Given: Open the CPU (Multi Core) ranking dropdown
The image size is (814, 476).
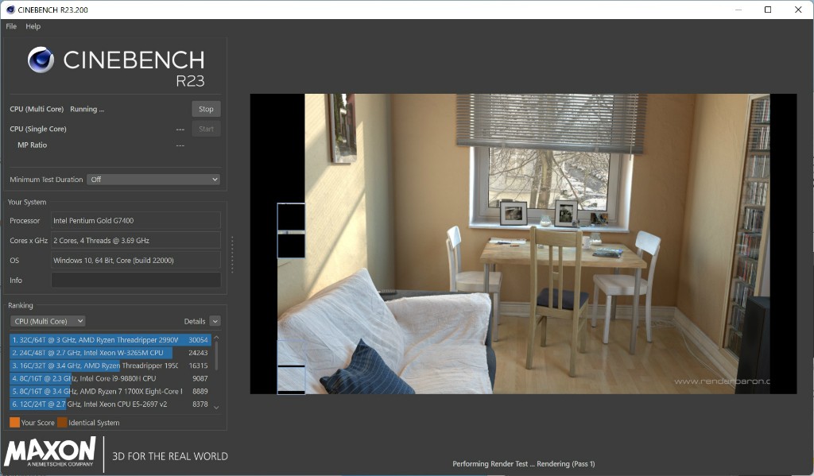Looking at the screenshot, I should [x=48, y=321].
